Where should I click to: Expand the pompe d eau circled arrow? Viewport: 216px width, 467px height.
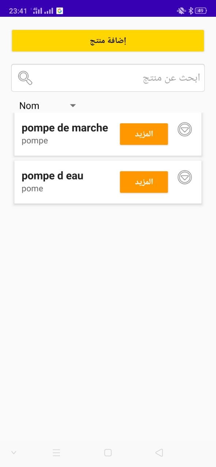(185, 177)
